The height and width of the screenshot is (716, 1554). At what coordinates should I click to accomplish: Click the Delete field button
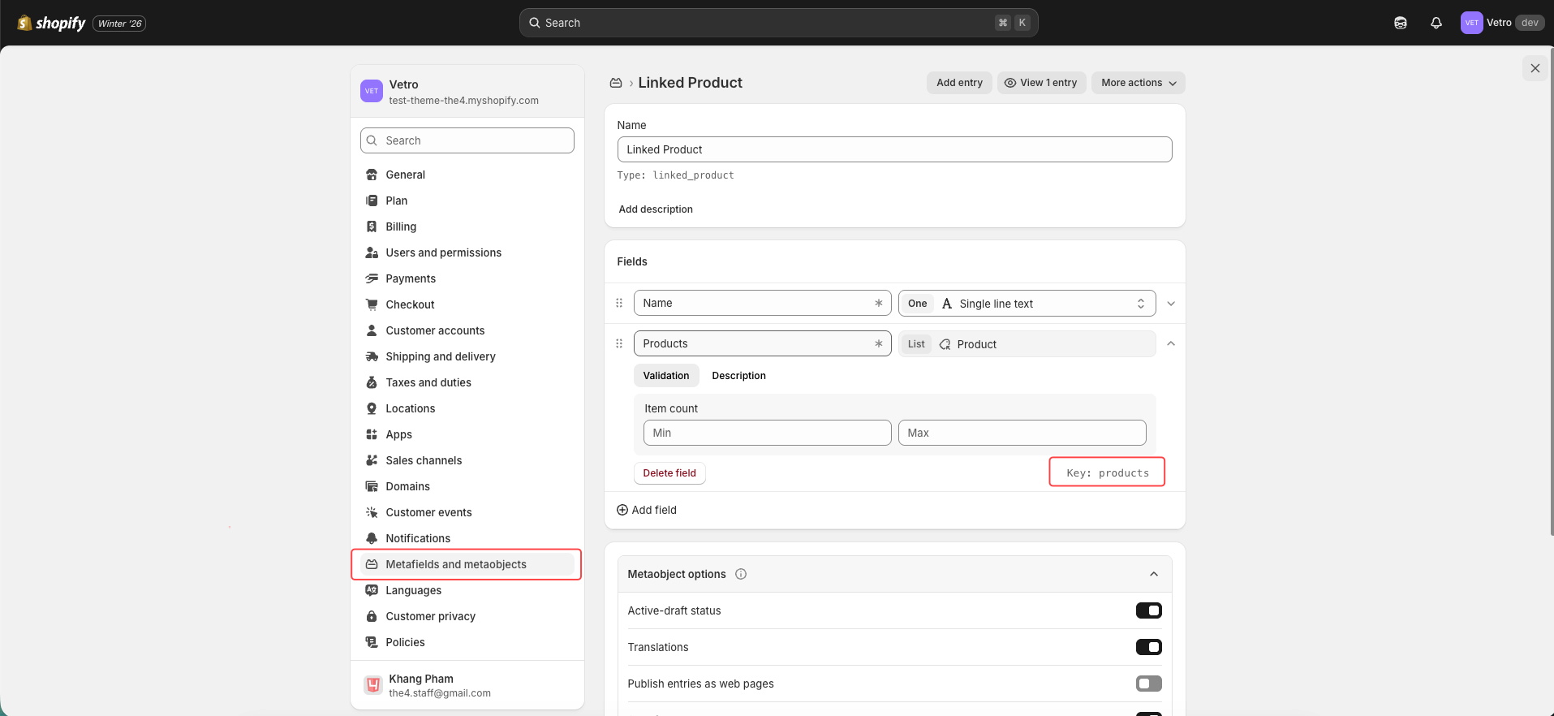pos(669,473)
